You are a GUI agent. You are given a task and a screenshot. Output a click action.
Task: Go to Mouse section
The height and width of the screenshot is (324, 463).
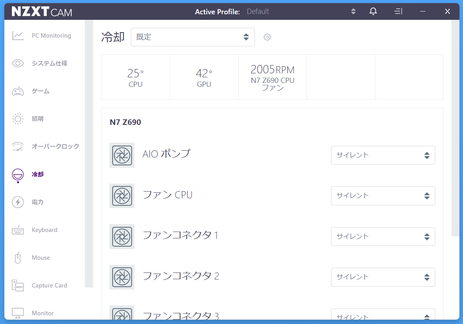click(x=41, y=257)
